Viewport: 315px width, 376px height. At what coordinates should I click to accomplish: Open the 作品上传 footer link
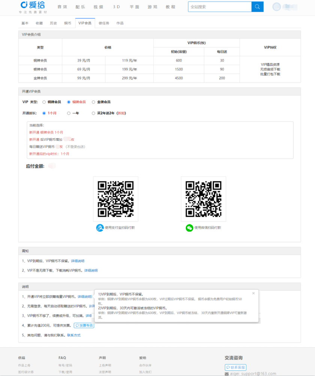(24, 365)
